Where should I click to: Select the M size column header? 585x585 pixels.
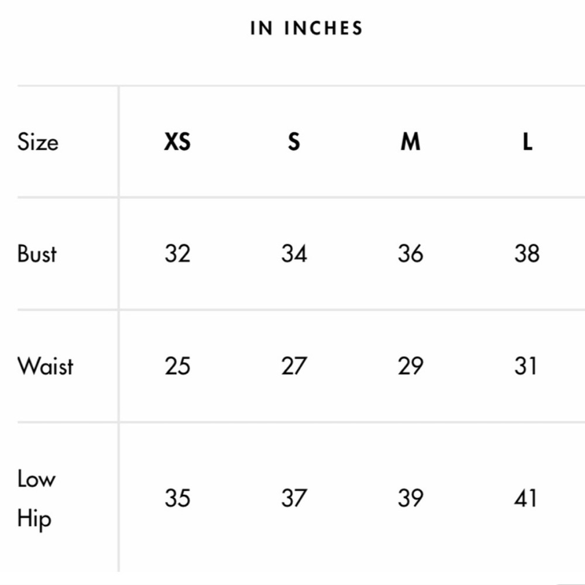[411, 142]
